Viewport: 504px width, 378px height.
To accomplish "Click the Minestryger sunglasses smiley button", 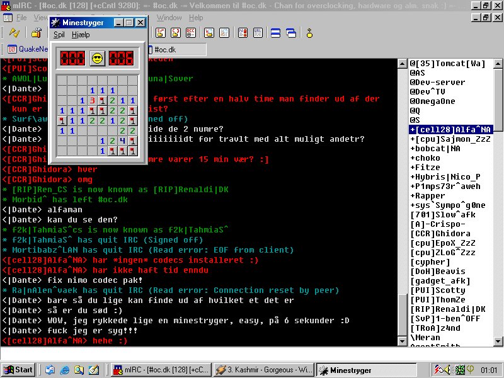I will click(x=98, y=58).
